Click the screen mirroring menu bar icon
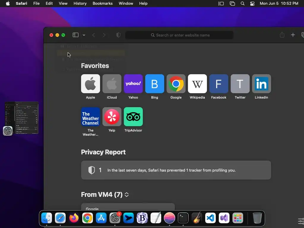The image size is (304, 228). 232,4
